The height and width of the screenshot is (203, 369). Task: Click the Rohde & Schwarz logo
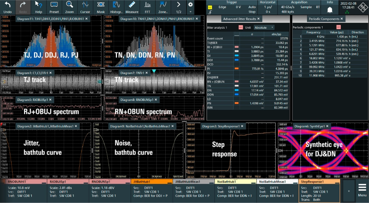pyautogui.click(x=362, y=7)
